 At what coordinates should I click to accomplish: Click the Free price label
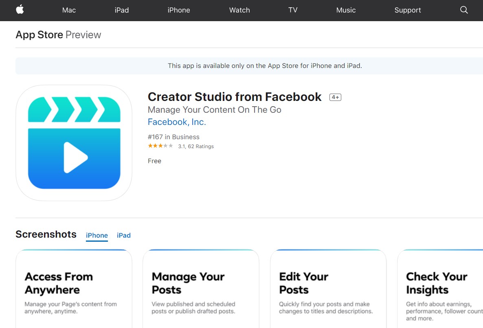pyautogui.click(x=154, y=161)
